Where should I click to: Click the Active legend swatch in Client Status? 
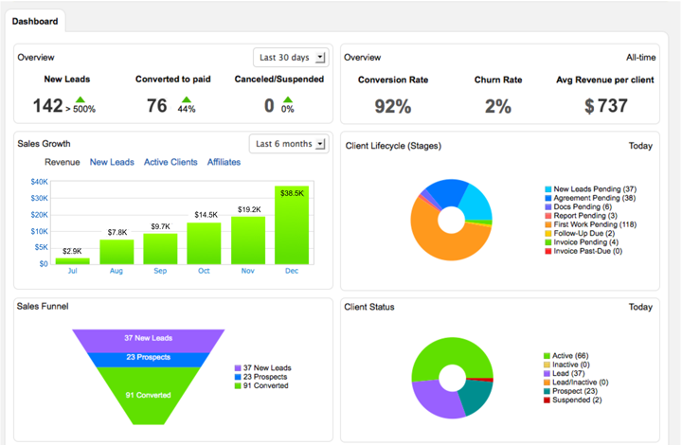click(547, 356)
